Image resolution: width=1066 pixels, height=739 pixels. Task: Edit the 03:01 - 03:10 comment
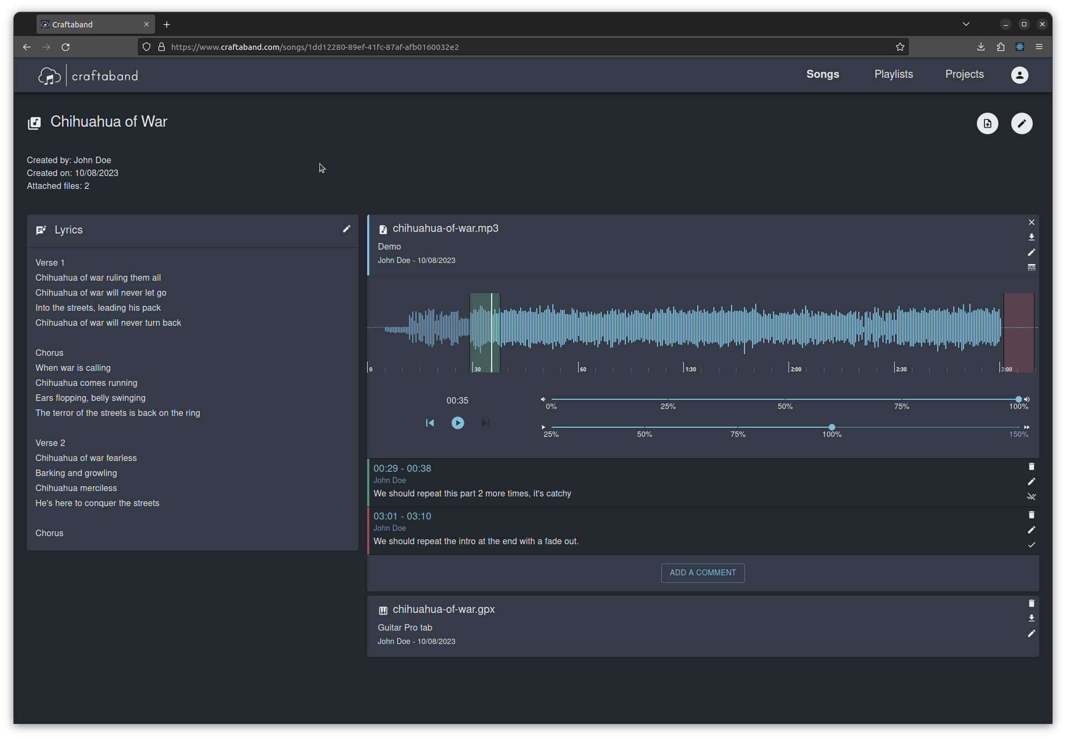[1031, 530]
